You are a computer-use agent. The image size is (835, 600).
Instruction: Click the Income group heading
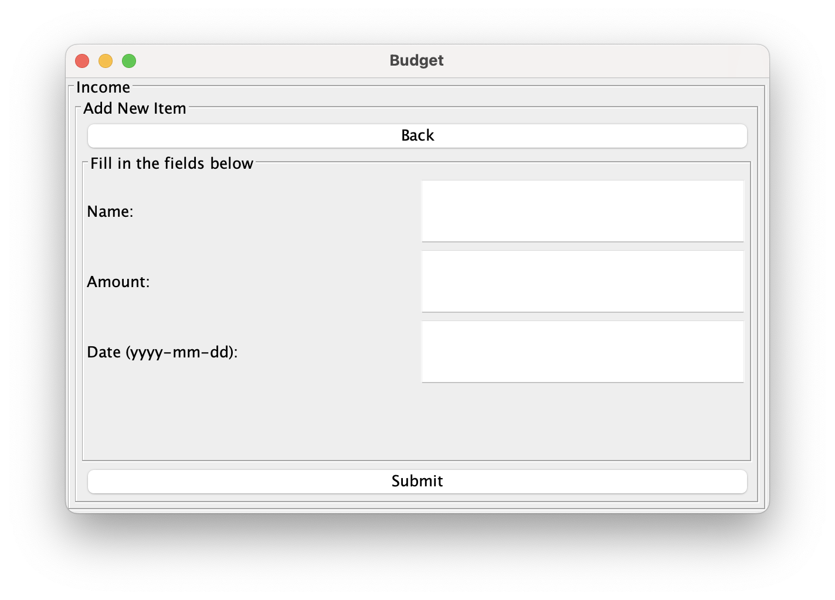[103, 87]
